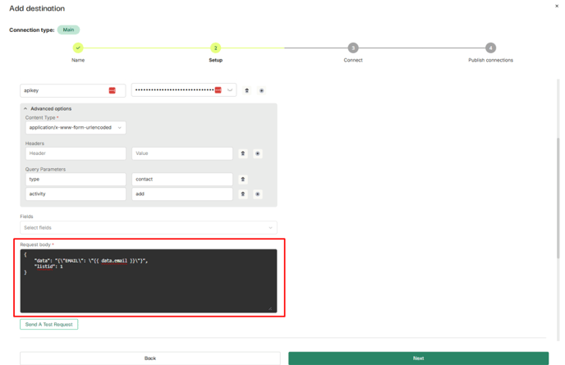This screenshot has height=365, width=565.
Task: Click the 'Setup' step label
Action: (215, 60)
